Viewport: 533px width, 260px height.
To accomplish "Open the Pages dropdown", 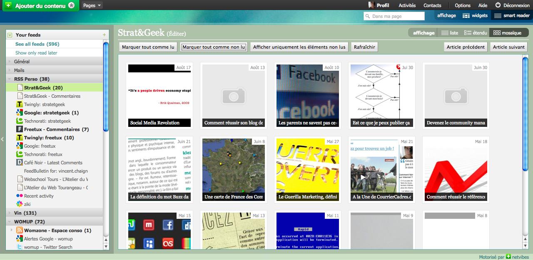I will [x=92, y=5].
